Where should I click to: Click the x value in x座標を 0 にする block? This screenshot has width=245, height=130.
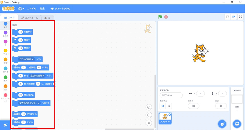23,122
